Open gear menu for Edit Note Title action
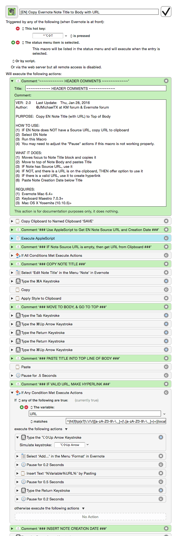This screenshot has width=177, height=536. click(x=166, y=273)
